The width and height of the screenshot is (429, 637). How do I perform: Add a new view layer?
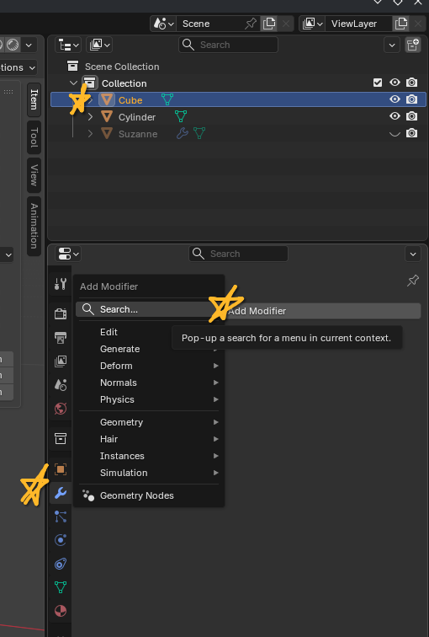pos(400,24)
